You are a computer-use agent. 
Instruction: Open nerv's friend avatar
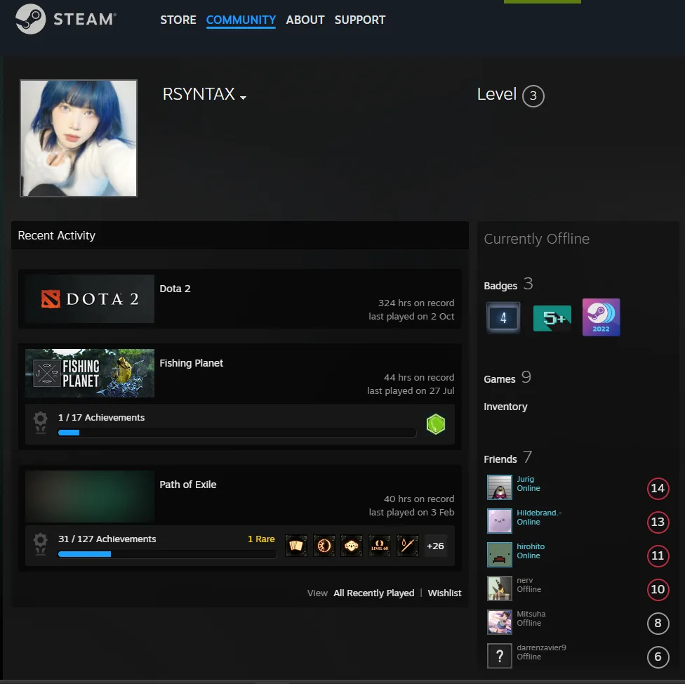(499, 588)
